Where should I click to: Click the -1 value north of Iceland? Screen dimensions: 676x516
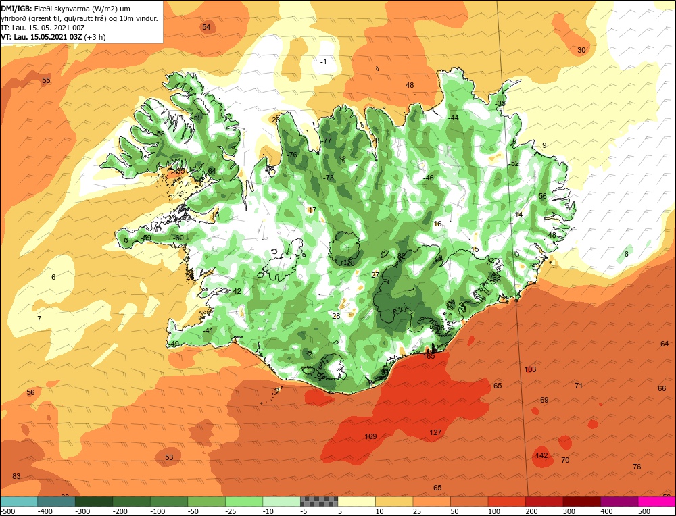coord(323,61)
